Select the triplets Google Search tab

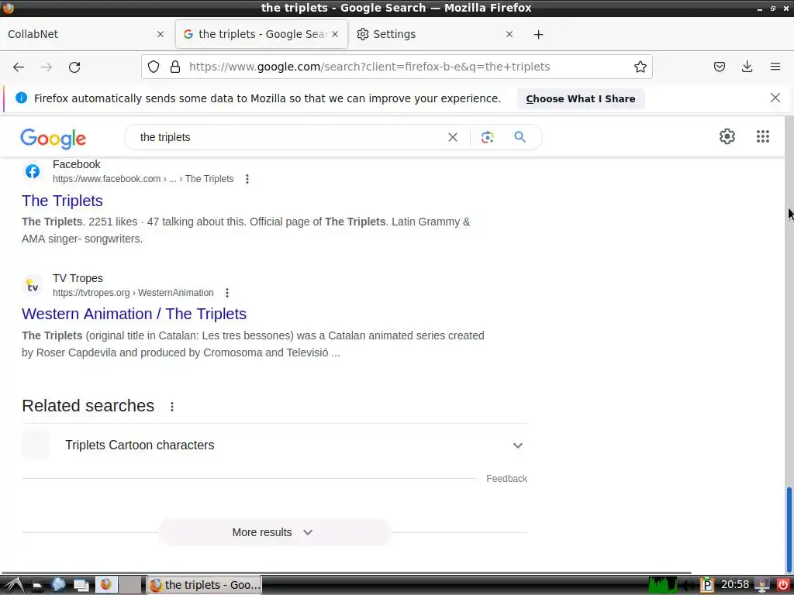tap(261, 34)
